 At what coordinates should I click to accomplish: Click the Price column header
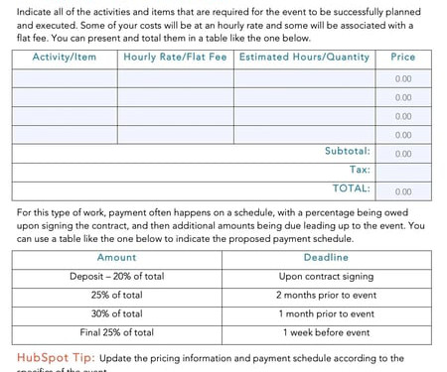pyautogui.click(x=403, y=57)
